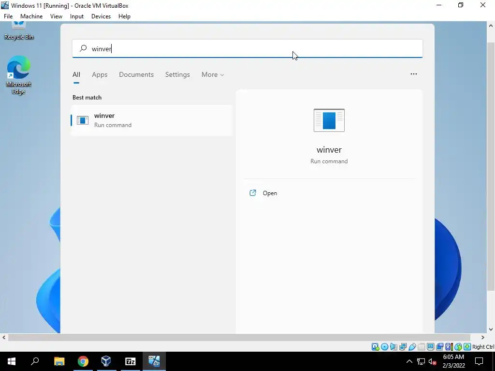Click the muted volume tray icon
This screenshot has height=371, width=495.
[433, 361]
